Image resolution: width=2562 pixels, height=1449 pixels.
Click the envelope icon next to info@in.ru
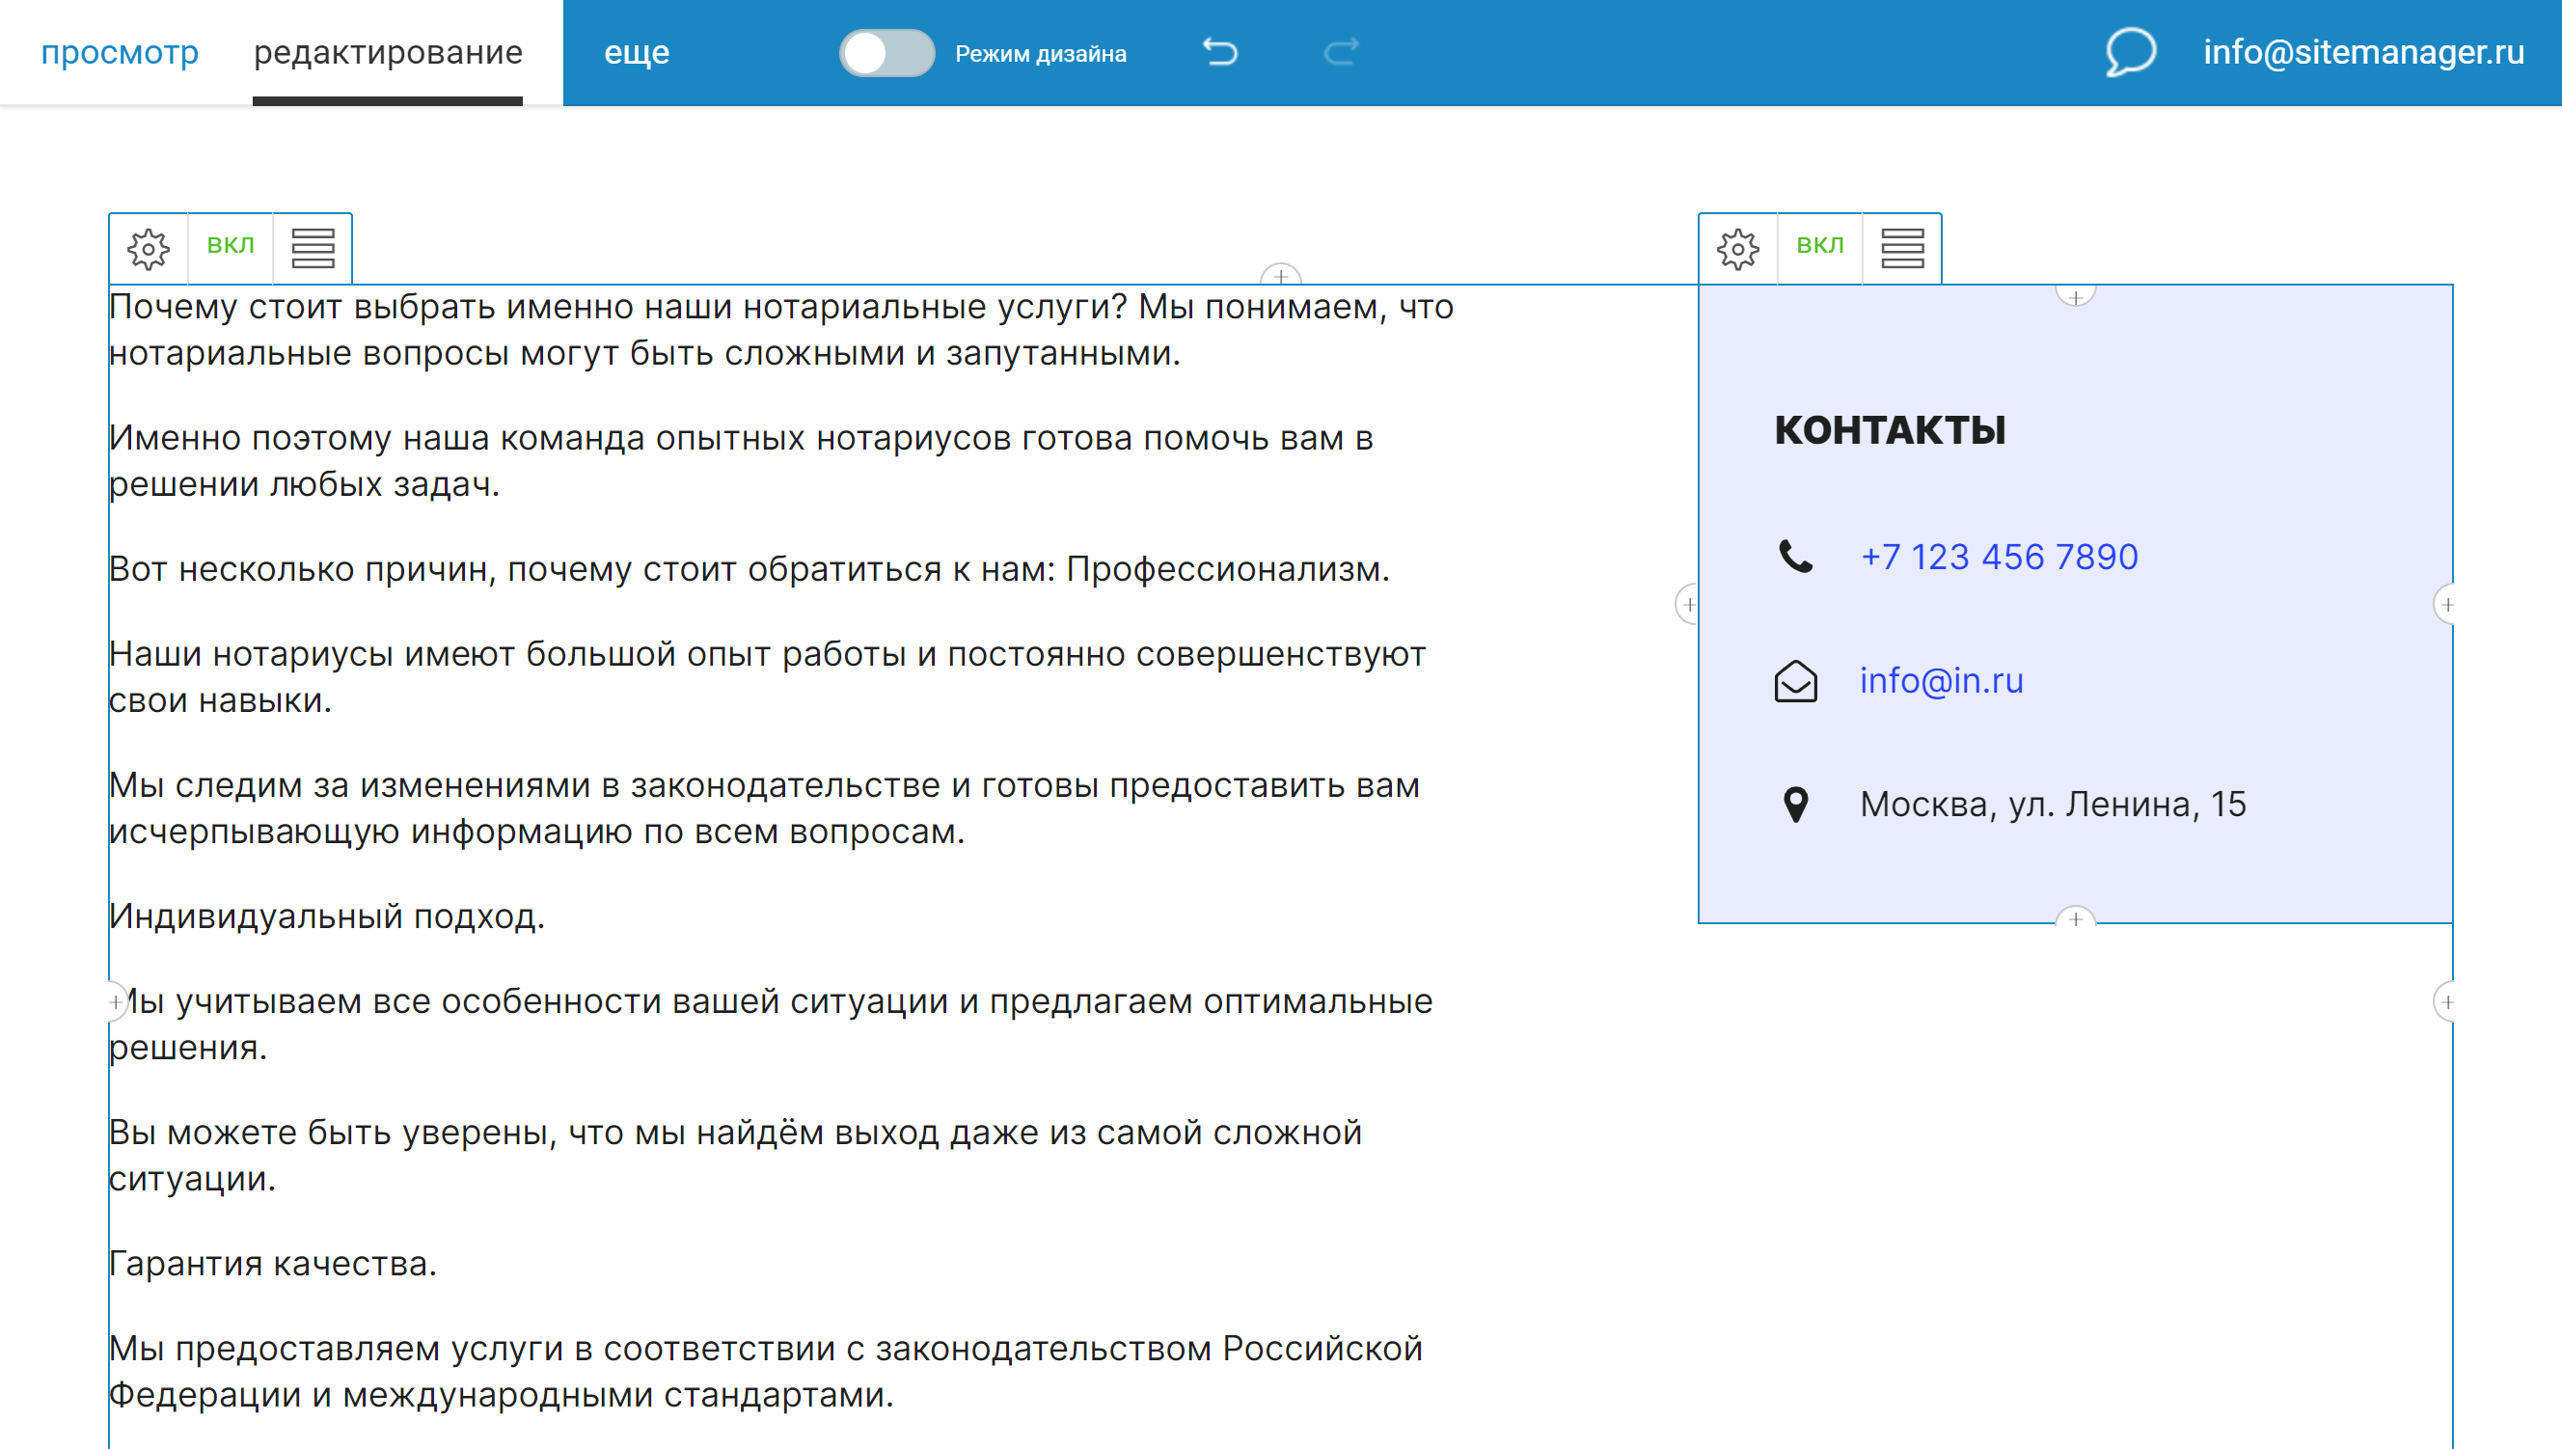(x=1797, y=681)
